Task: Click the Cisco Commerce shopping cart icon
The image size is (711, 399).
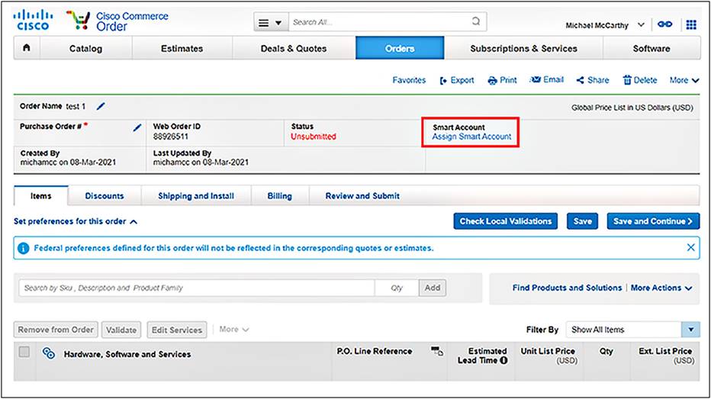Action: pyautogui.click(x=78, y=20)
